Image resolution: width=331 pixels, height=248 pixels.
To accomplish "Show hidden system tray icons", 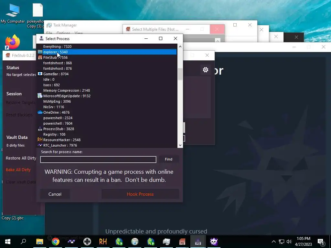I will coord(273,242).
